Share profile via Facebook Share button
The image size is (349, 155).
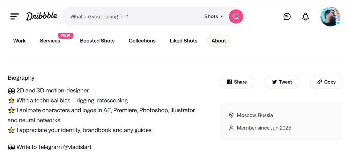pos(237,82)
